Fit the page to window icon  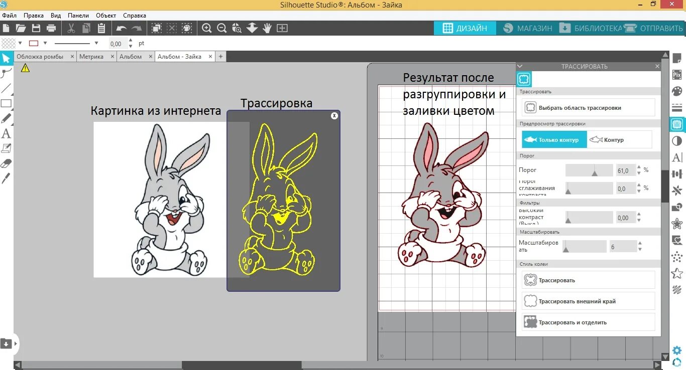tap(282, 28)
